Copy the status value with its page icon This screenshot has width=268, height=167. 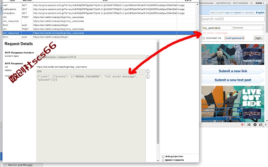(x=148, y=71)
